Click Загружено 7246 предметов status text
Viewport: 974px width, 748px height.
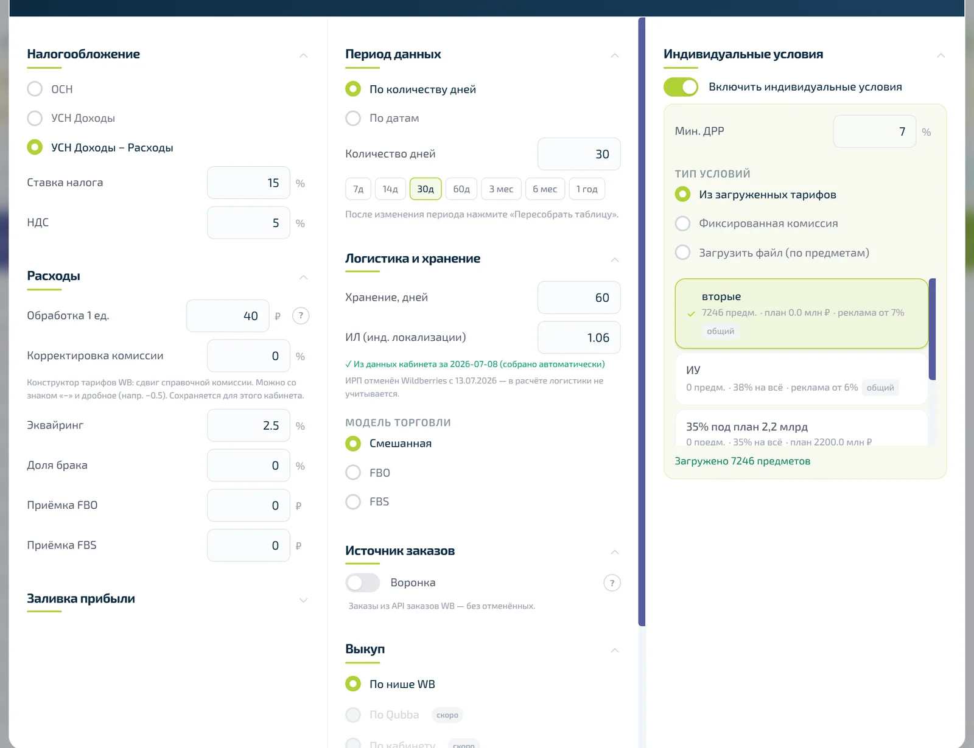tap(742, 461)
